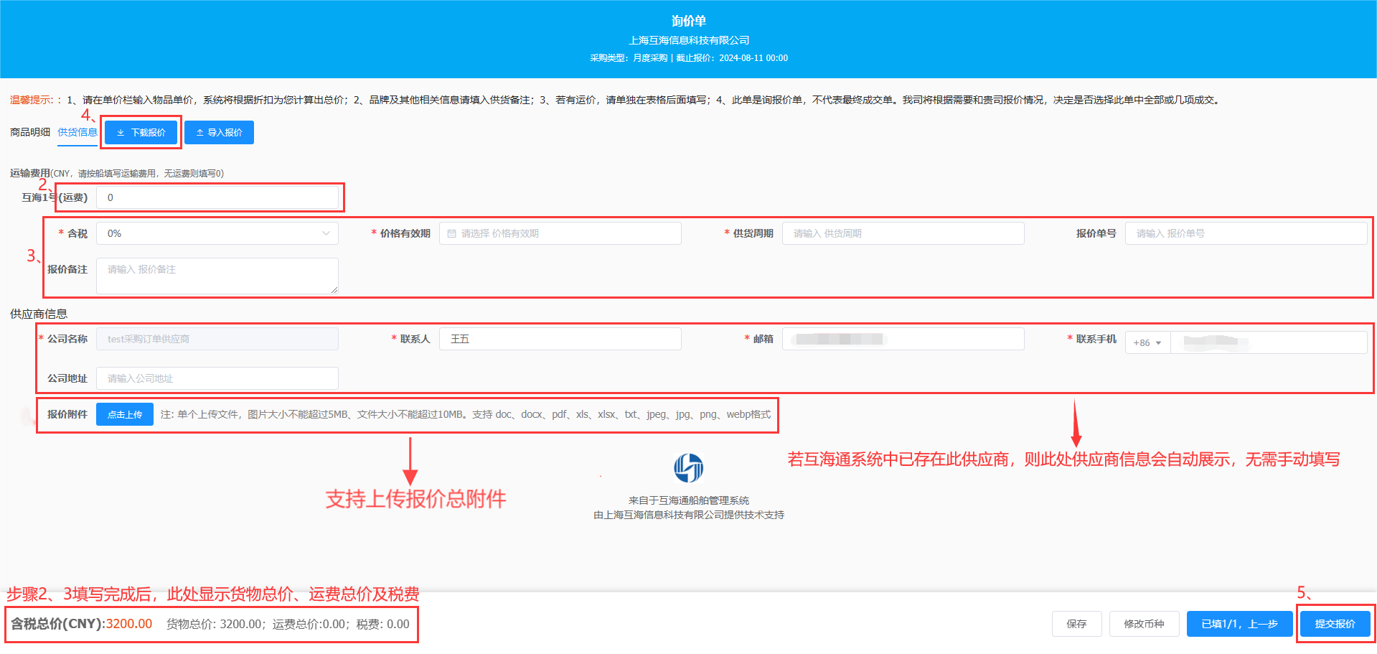Click the 保存 button
1377x654 pixels.
tap(1076, 624)
